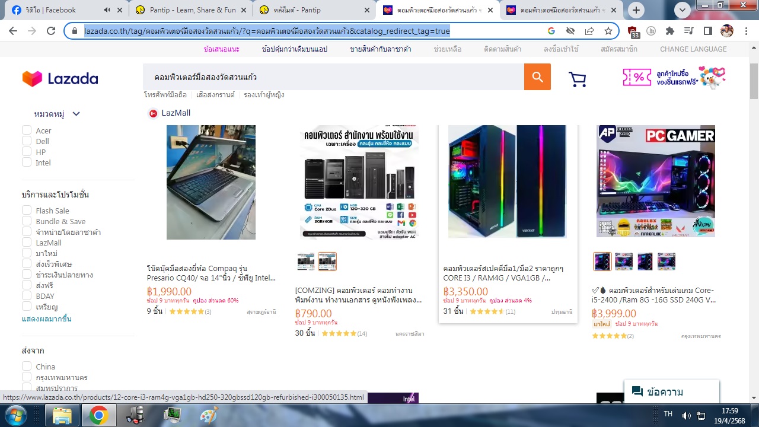The height and width of the screenshot is (427, 759).
Task: Go back with browser back arrow
Action: [x=13, y=31]
